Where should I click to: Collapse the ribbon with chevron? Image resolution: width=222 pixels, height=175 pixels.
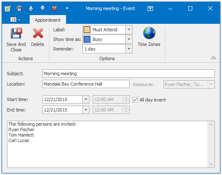(x=213, y=58)
